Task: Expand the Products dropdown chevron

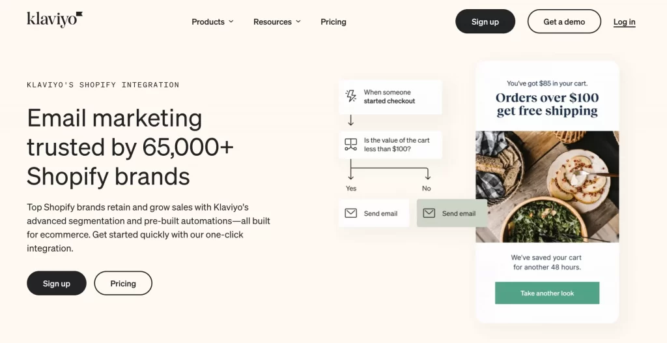Action: point(231,22)
